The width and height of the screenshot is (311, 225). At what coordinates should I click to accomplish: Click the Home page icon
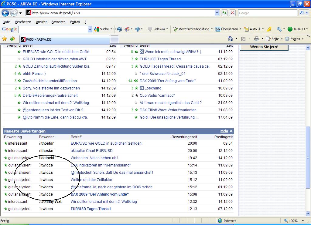coord(231,39)
